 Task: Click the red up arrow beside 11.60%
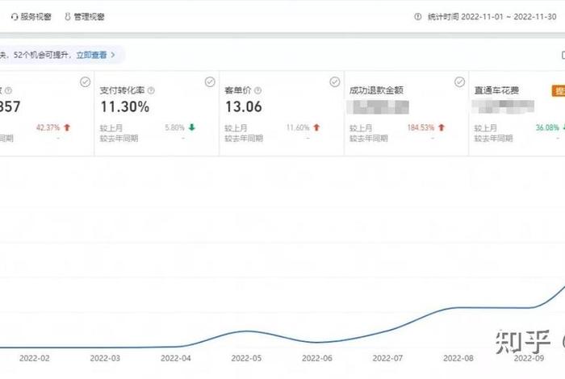[x=316, y=127]
